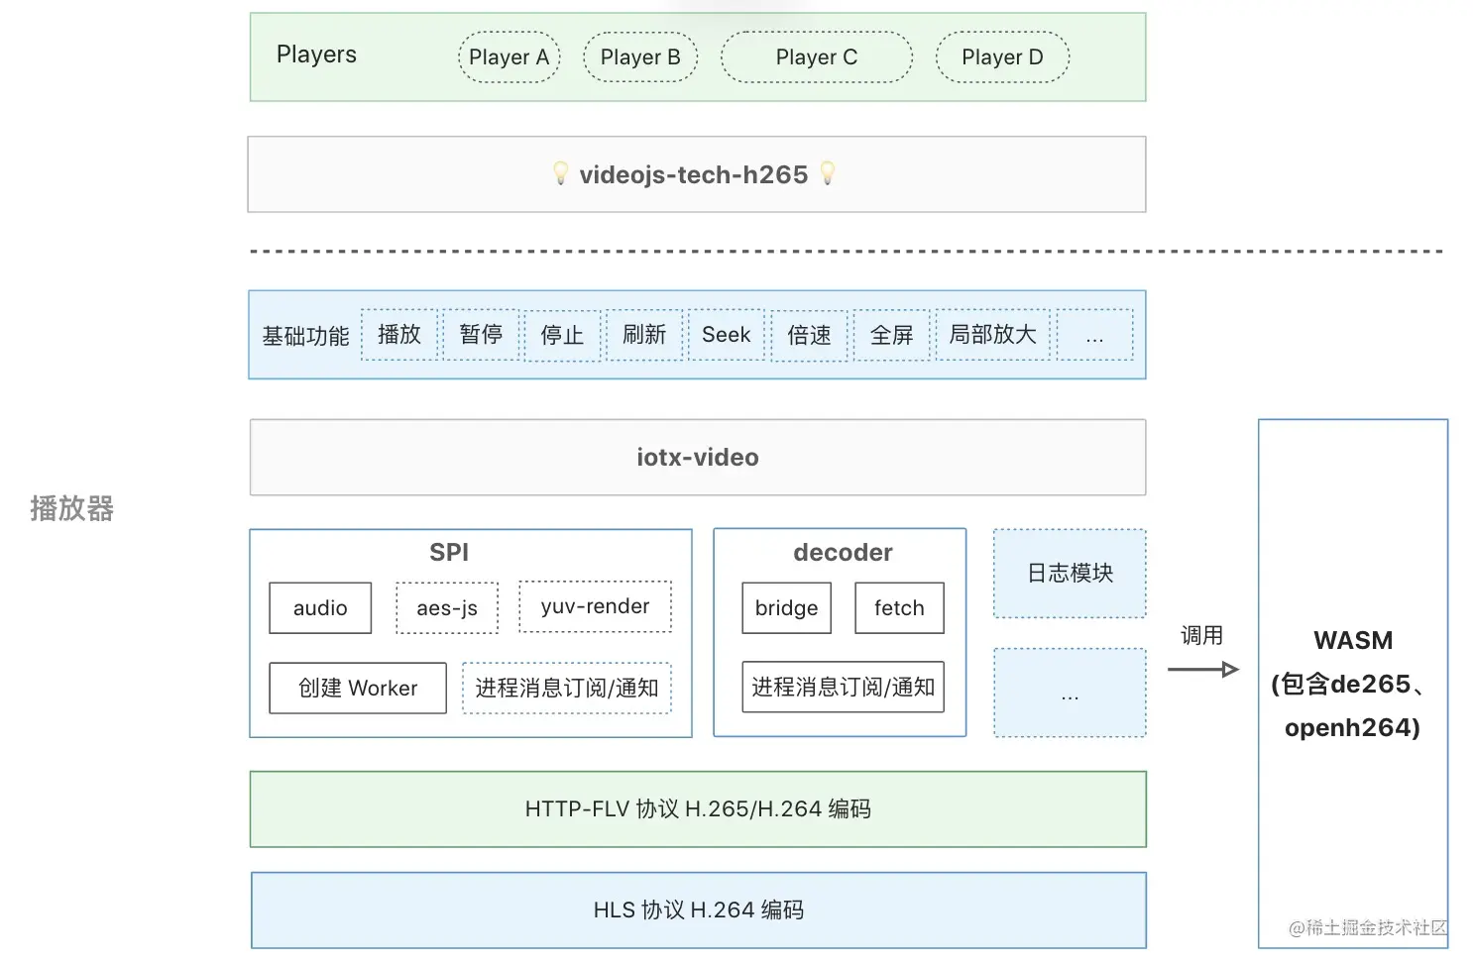Select the 创建 Worker box
This screenshot has width=1473, height=963.
(358, 689)
